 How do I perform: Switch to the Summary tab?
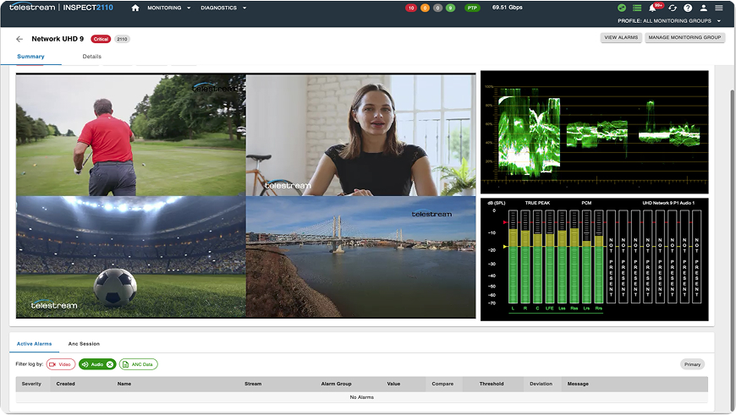pos(31,57)
